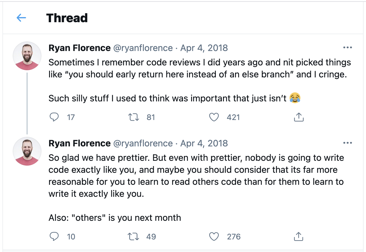This screenshot has width=366, height=252.
Task: Share the second tweet about prettier
Action: pyautogui.click(x=299, y=237)
